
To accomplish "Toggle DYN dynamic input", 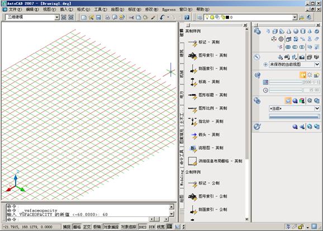I will pyautogui.click(x=151, y=227).
